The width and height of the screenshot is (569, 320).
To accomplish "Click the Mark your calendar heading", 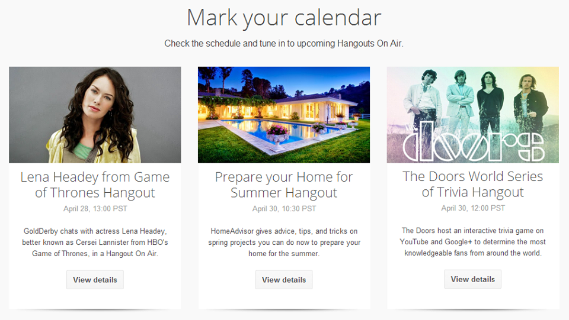I will (x=284, y=18).
